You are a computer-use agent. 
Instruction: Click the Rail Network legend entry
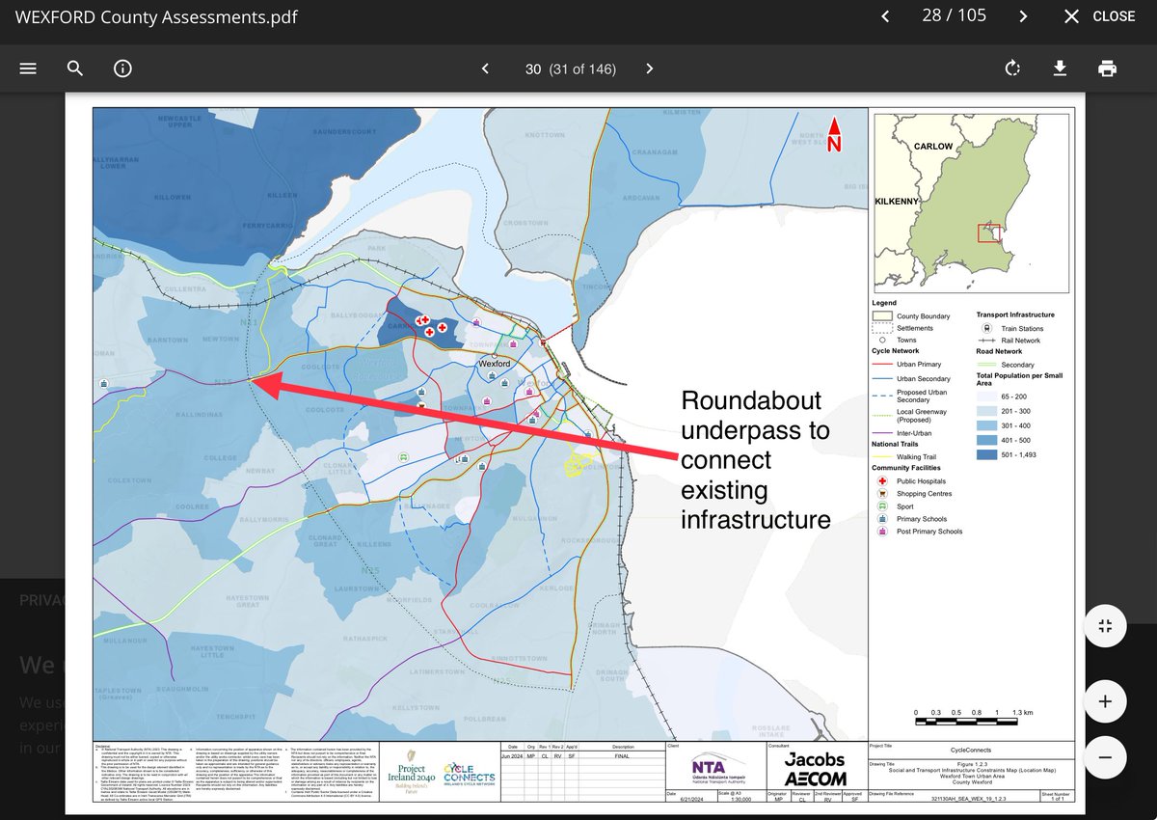(x=1010, y=341)
